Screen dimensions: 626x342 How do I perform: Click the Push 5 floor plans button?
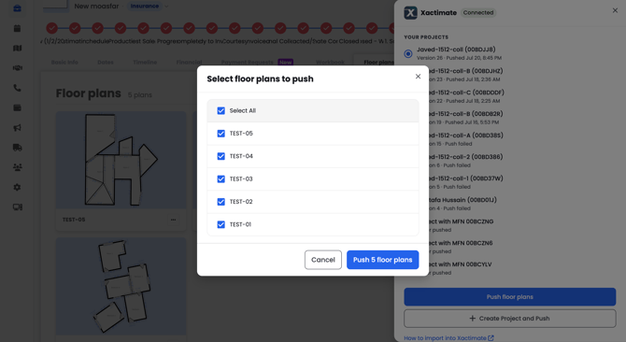click(382, 260)
